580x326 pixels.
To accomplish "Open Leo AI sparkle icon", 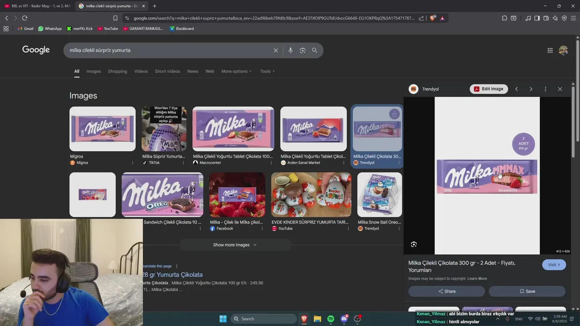I will (x=555, y=18).
